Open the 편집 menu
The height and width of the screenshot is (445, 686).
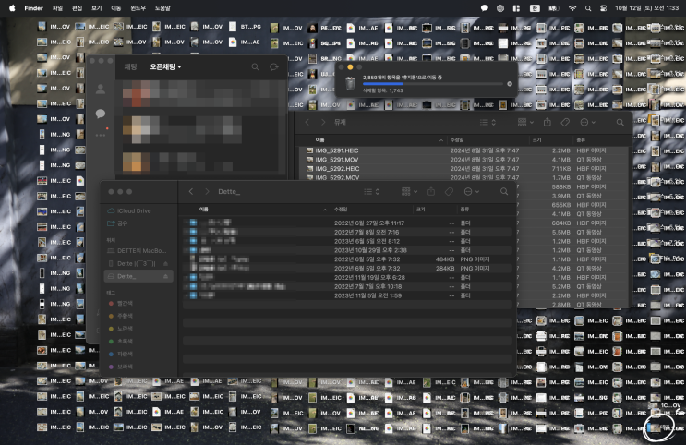click(77, 8)
